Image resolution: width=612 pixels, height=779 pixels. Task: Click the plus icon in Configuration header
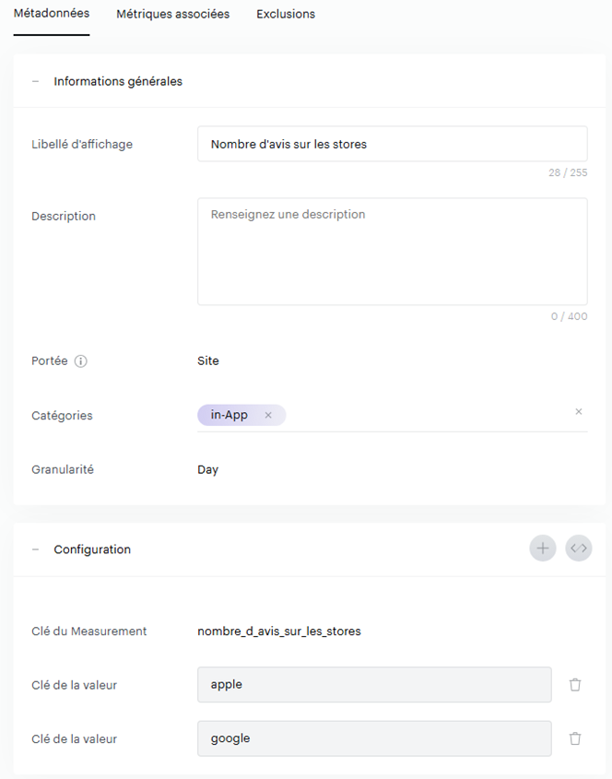coord(543,549)
